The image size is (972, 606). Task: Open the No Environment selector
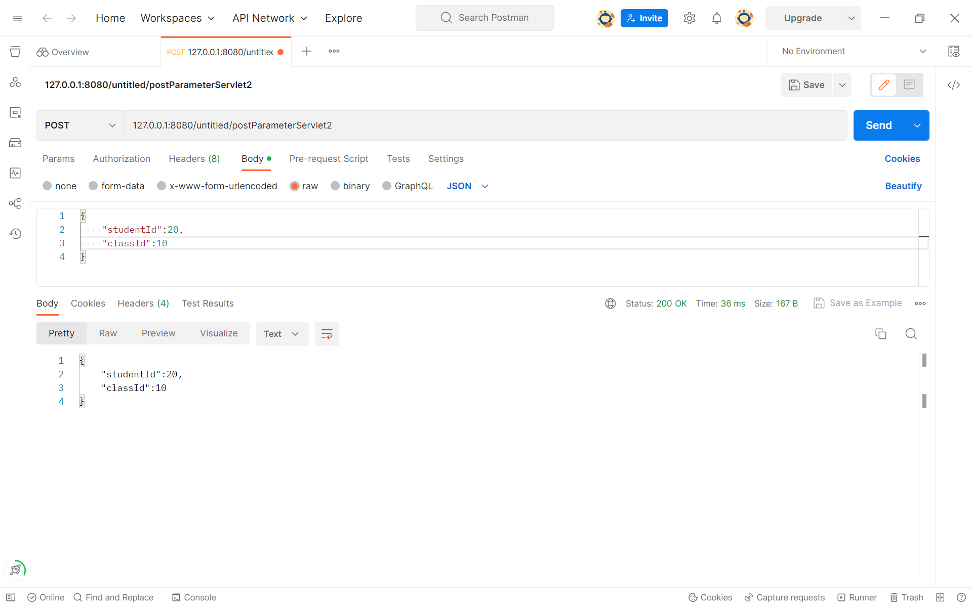point(855,51)
